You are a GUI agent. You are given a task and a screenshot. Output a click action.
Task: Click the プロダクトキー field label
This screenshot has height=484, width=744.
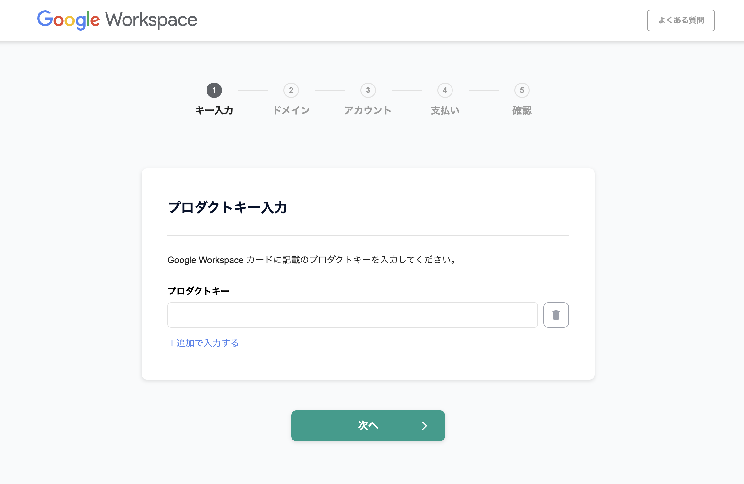click(x=199, y=291)
